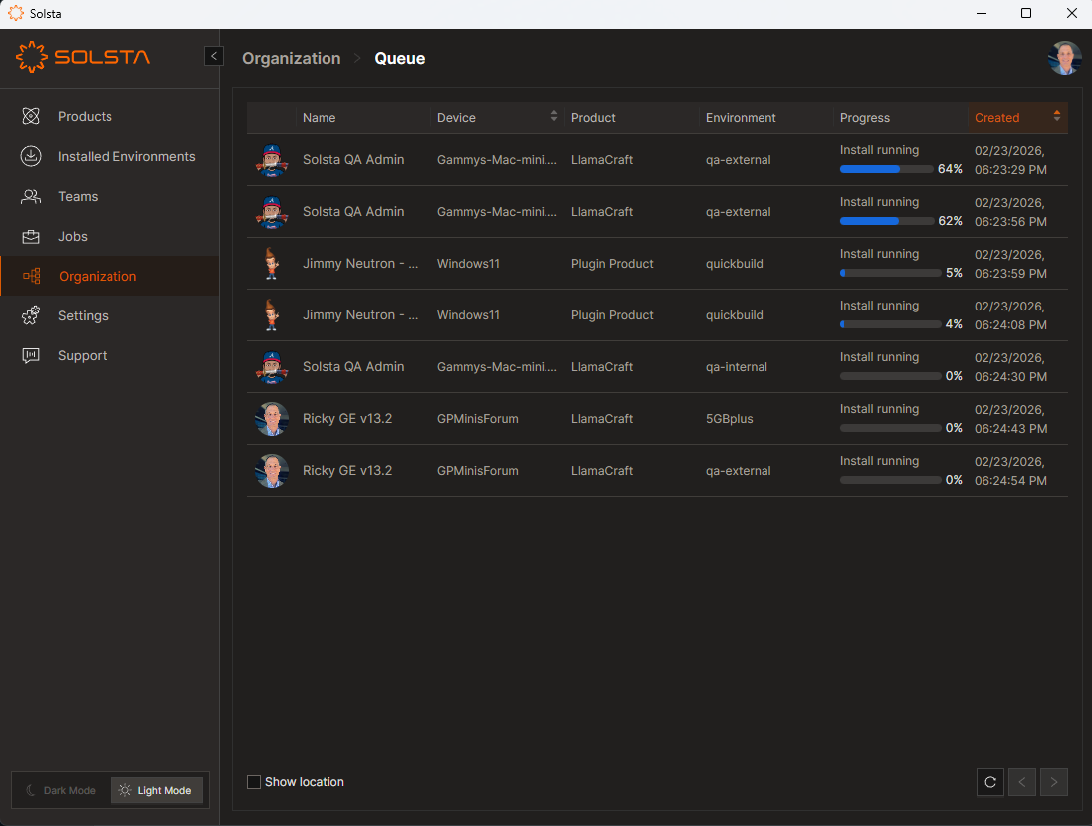This screenshot has height=826, width=1092.
Task: Click Ricky GE avatar created 06:24:54 PM
Action: pyautogui.click(x=272, y=470)
